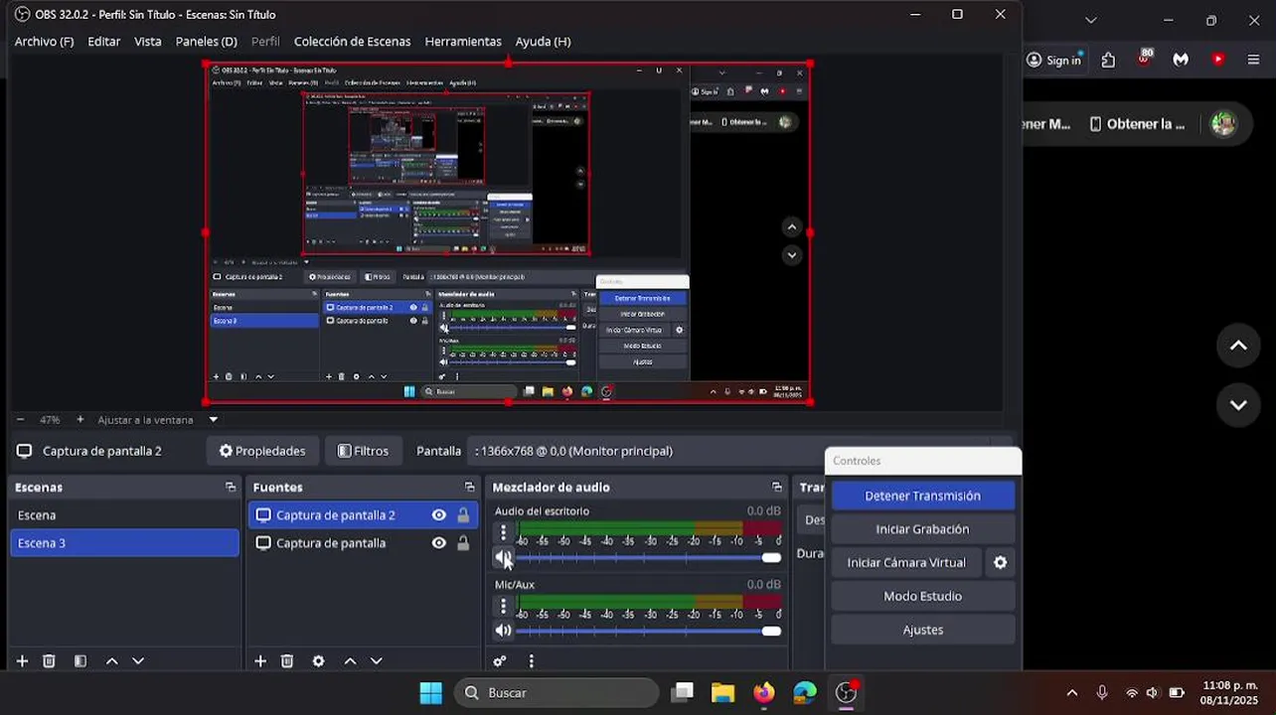Image resolution: width=1276 pixels, height=715 pixels.
Task: Add a new scene with plus icon
Action: (22, 661)
